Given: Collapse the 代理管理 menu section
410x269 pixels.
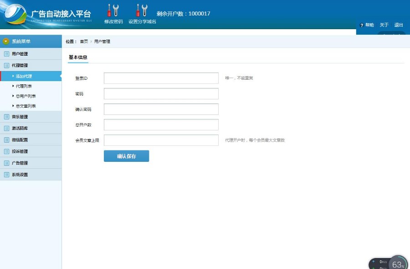Looking at the screenshot, I should [20, 65].
